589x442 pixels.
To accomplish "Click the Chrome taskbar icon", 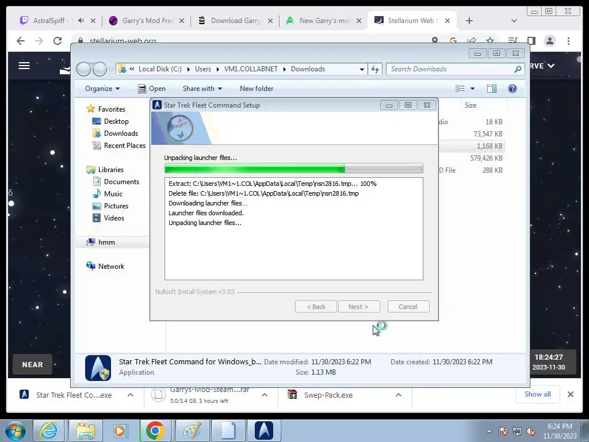I will [x=155, y=430].
